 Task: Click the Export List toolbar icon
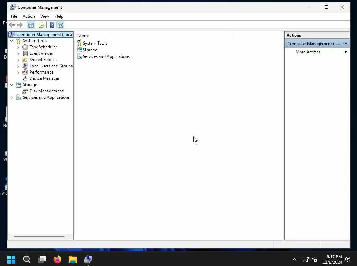41,25
